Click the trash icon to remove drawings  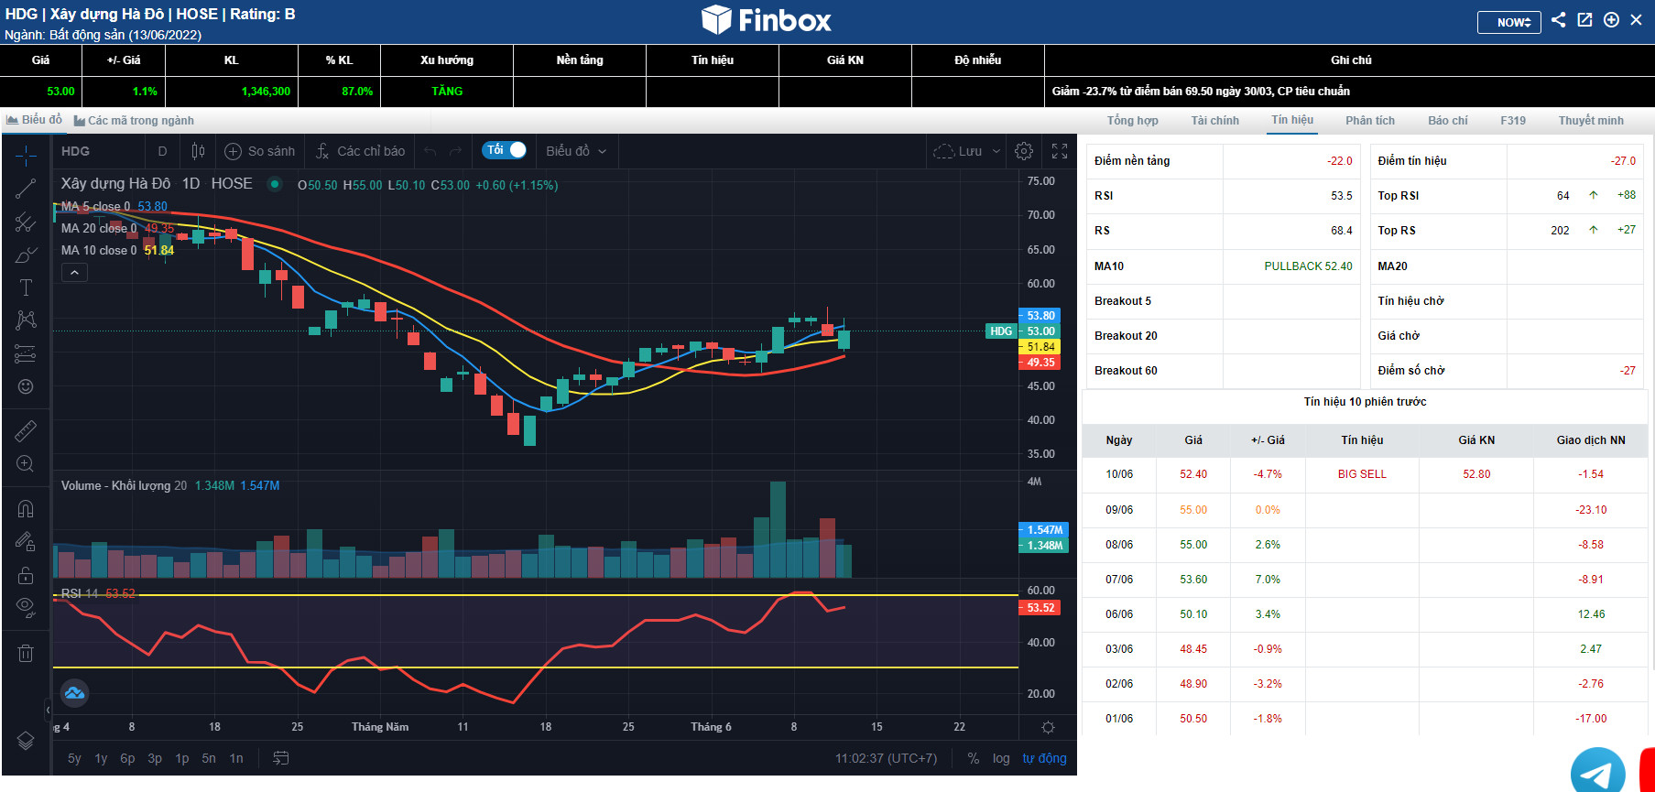click(26, 653)
